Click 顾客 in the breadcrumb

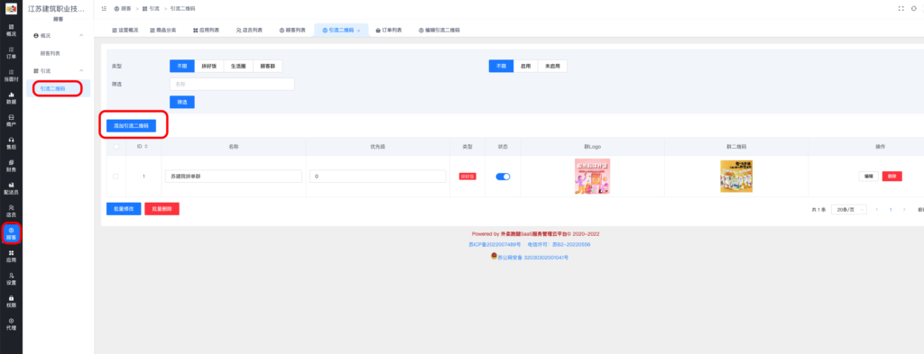coord(123,9)
